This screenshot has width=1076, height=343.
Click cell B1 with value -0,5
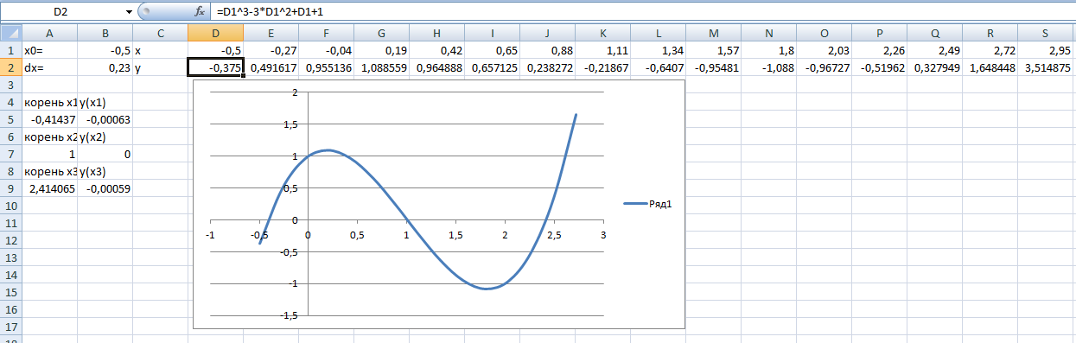tap(105, 50)
